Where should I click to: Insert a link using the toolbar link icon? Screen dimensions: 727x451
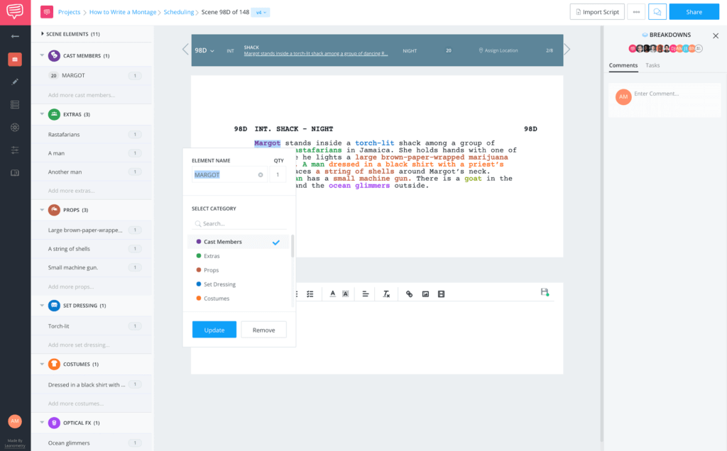[409, 294]
